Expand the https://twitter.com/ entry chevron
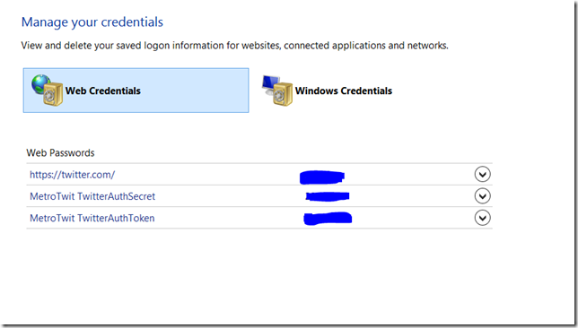 [482, 174]
